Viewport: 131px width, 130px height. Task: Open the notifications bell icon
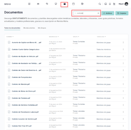pyautogui.click(x=110, y=4)
